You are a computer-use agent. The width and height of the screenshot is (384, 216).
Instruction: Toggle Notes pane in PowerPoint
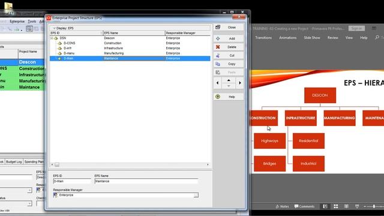point(282,206)
